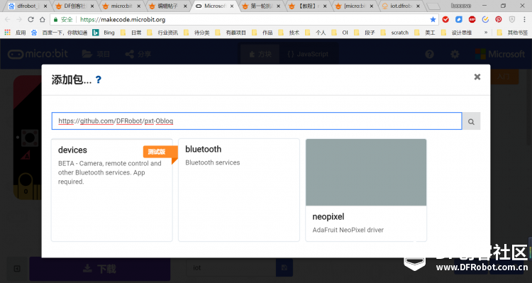Viewport: 532px width, 283px height.
Task: Open Chrome three-dot menu
Action: pyautogui.click(x=524, y=20)
